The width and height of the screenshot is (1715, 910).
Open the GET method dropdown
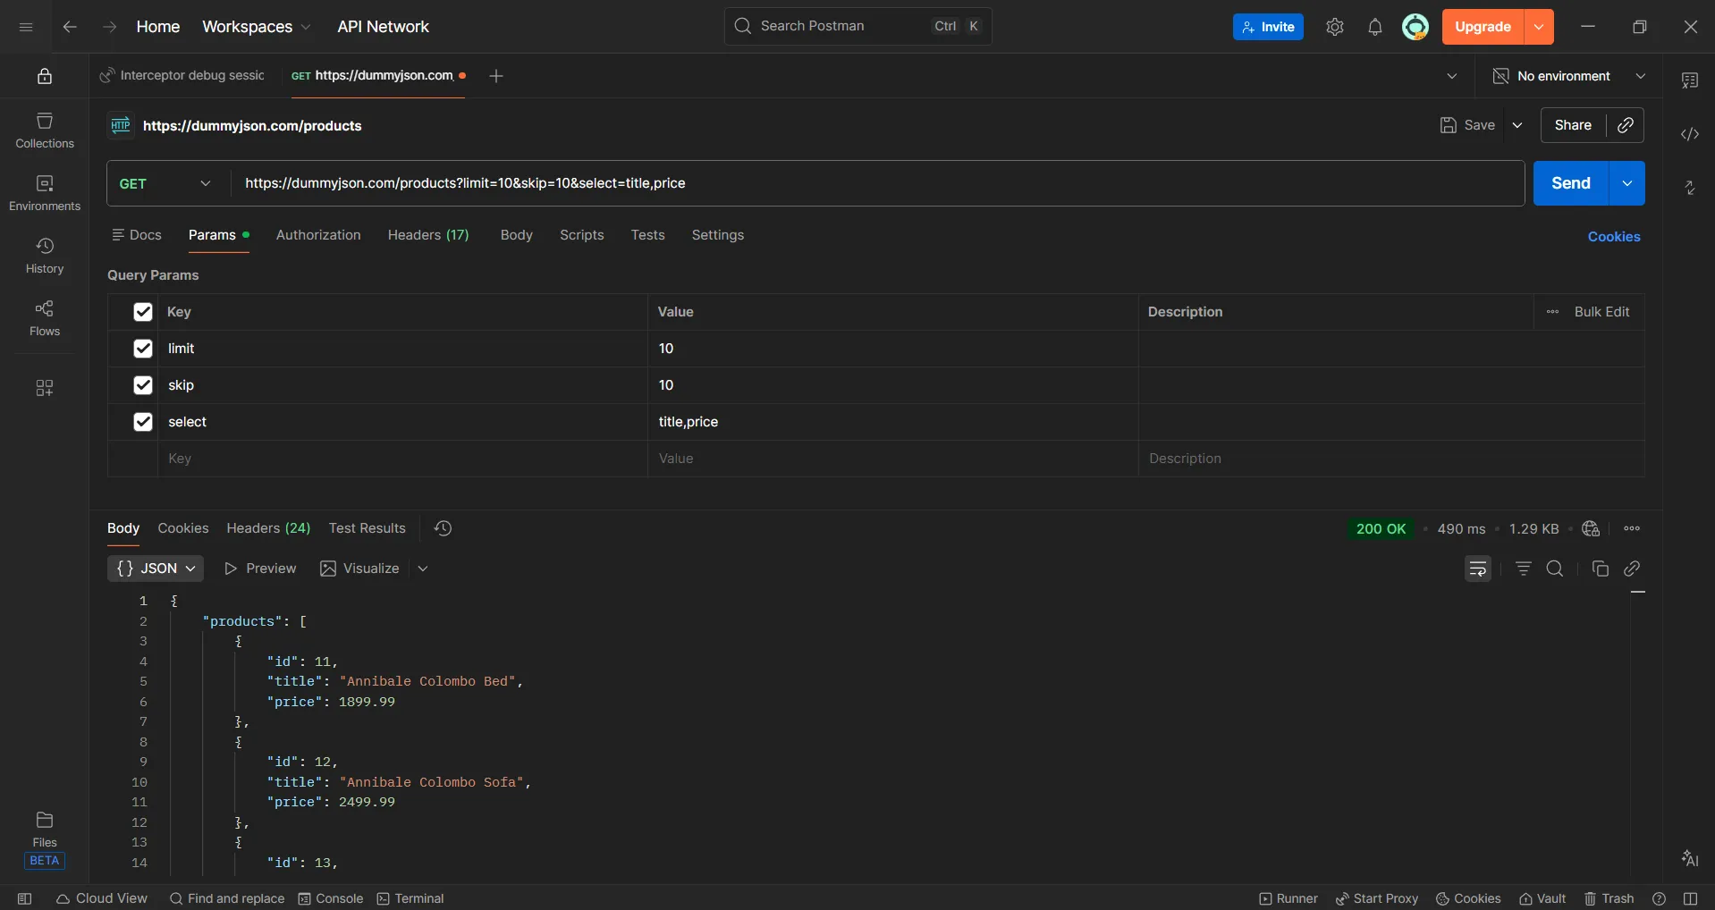166,183
